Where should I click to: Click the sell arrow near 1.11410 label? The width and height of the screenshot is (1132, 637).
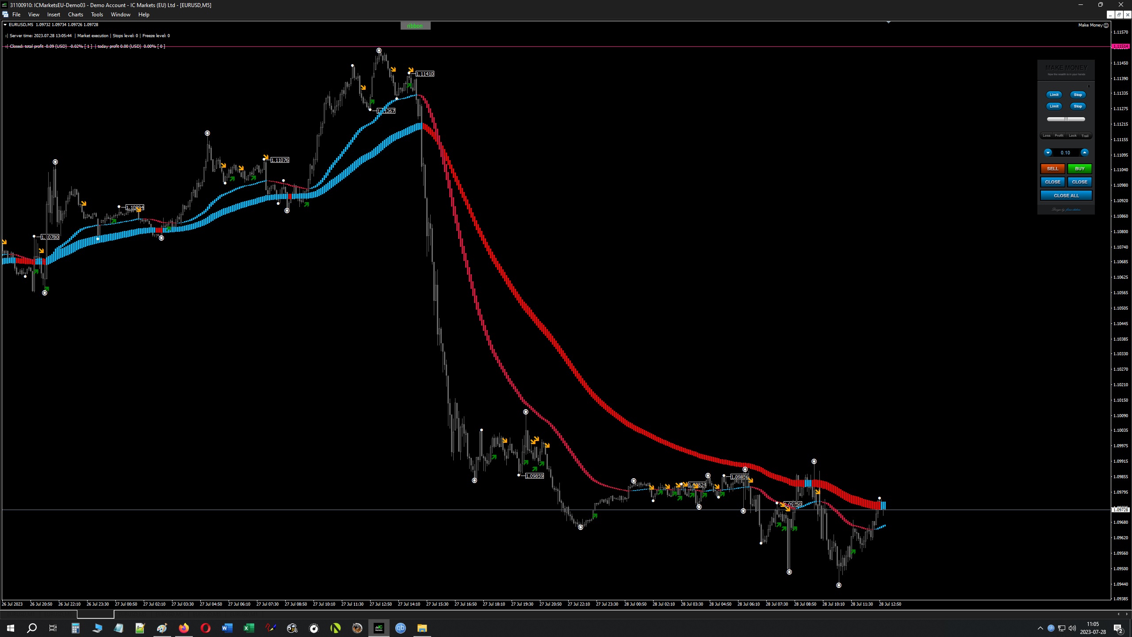click(x=411, y=70)
